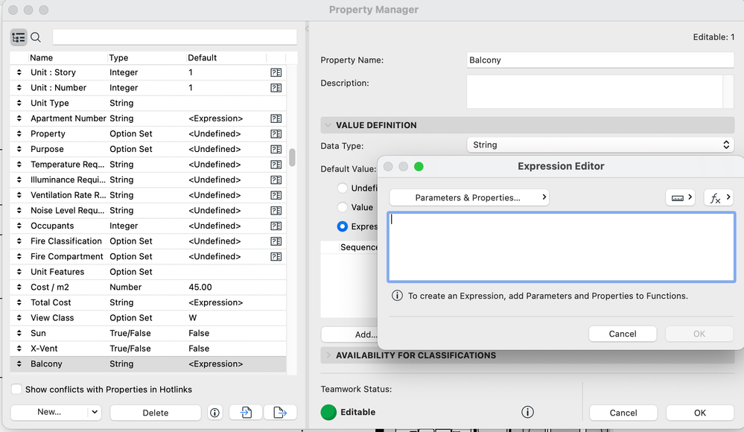Click the classification icon in Fire Classification row
The image size is (744, 432).
[276, 241]
